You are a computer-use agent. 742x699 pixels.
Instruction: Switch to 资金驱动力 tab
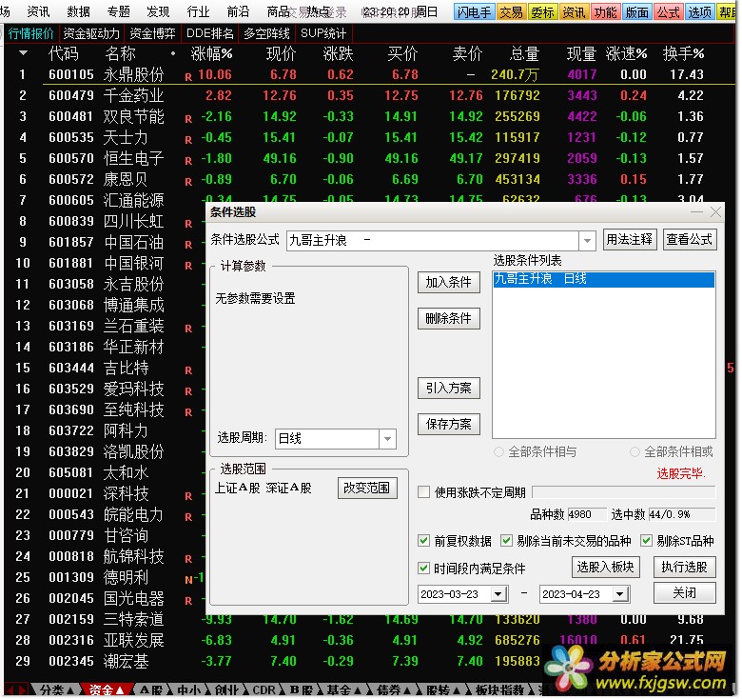click(91, 33)
